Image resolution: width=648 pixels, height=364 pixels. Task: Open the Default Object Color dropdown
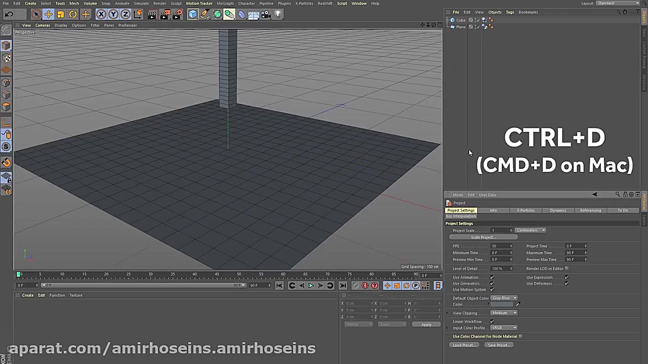(x=504, y=298)
